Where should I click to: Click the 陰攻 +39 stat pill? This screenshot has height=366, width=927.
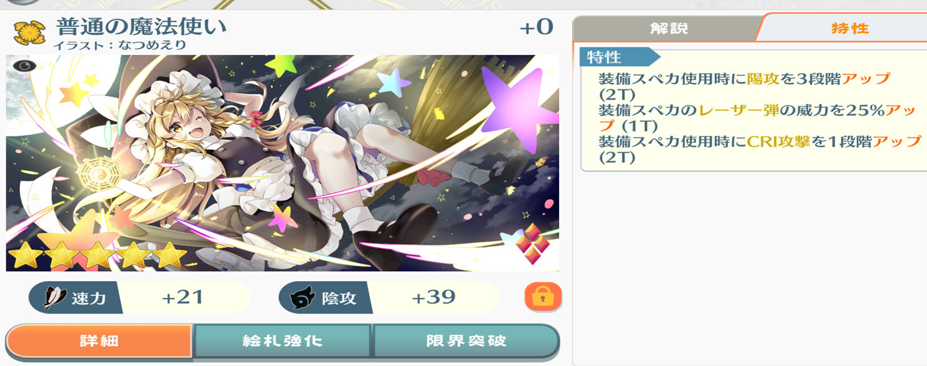coord(389,297)
